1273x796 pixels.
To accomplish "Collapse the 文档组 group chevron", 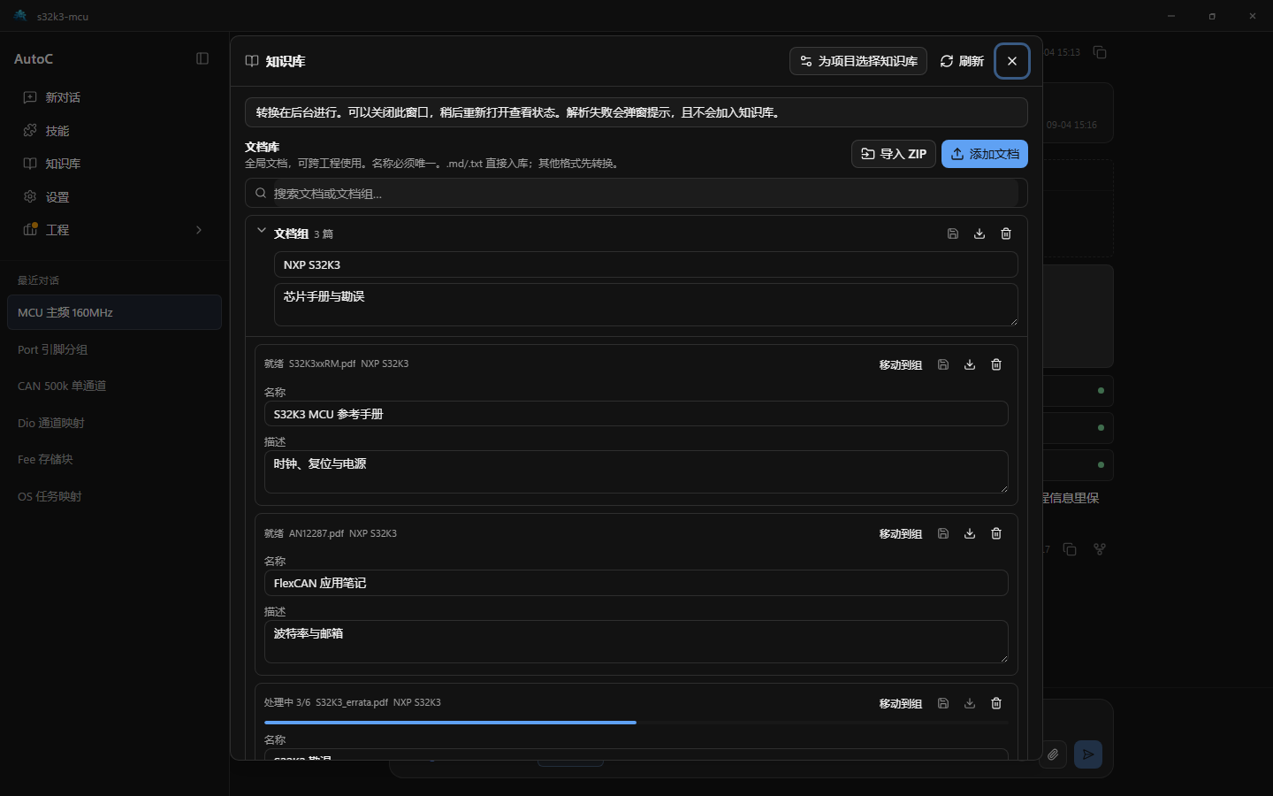I will 261,231.
